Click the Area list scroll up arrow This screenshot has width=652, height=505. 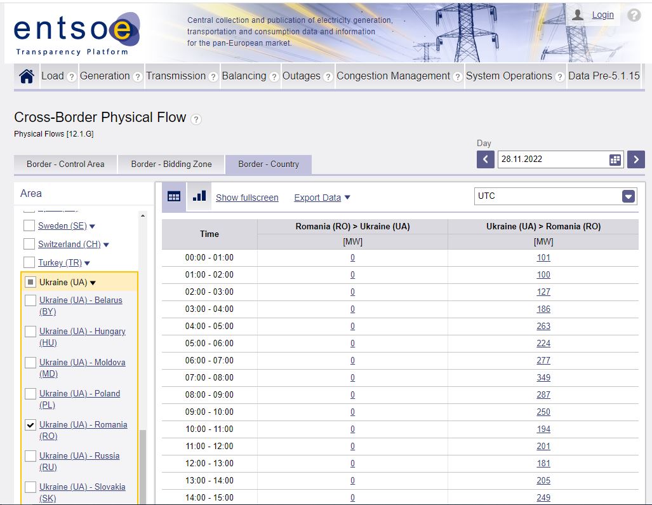(143, 215)
